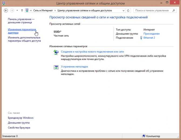
Task: Click the troubleshooting icon
Action: click(x=56, y=67)
